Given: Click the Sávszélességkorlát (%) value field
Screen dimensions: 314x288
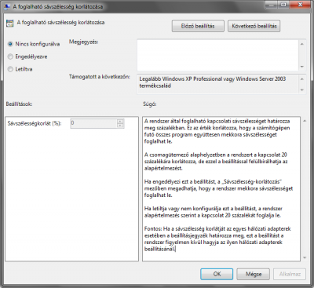Looking at the screenshot, I should point(93,123).
